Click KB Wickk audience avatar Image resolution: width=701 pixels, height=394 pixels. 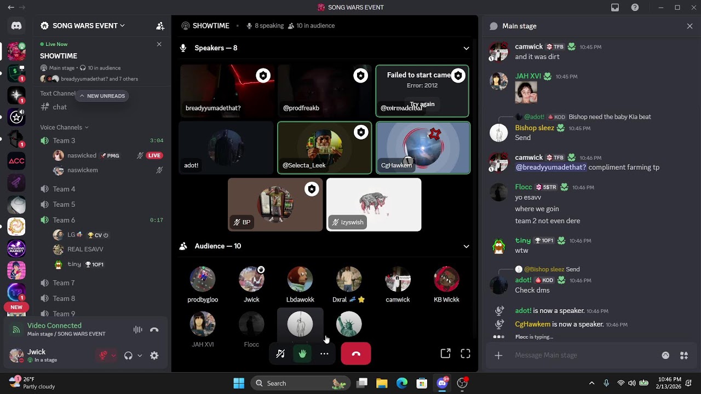click(x=446, y=280)
